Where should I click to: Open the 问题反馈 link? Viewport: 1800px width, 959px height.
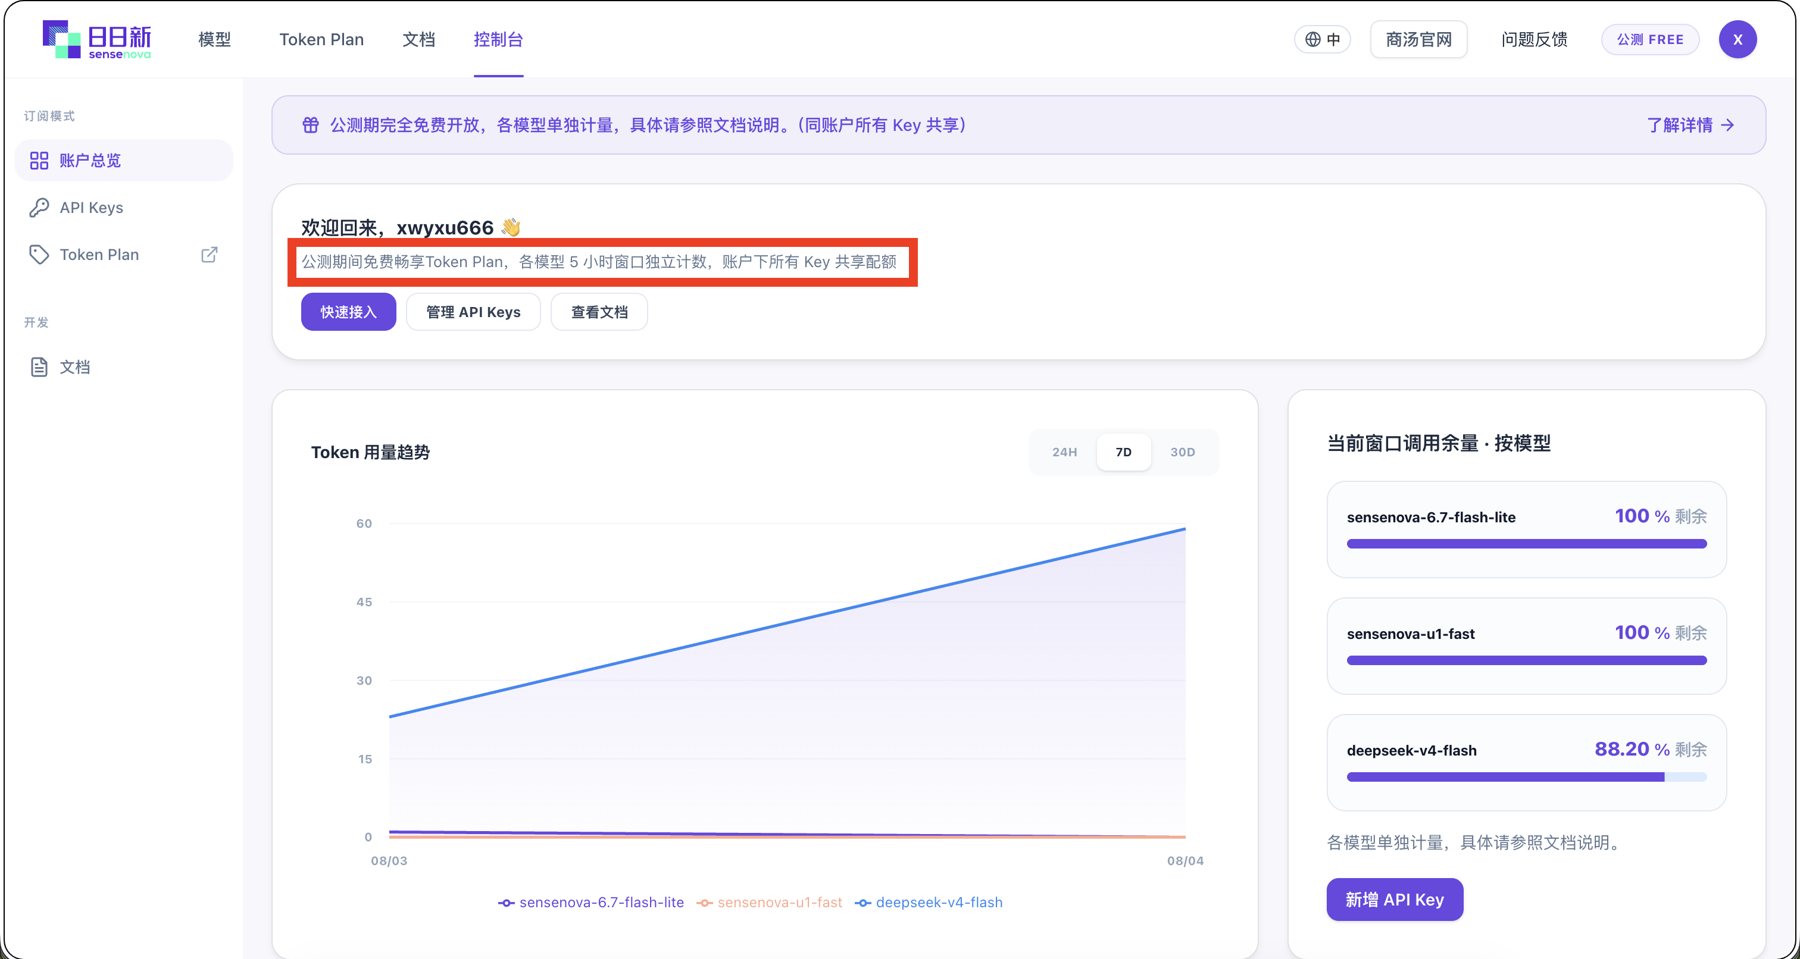(1534, 39)
